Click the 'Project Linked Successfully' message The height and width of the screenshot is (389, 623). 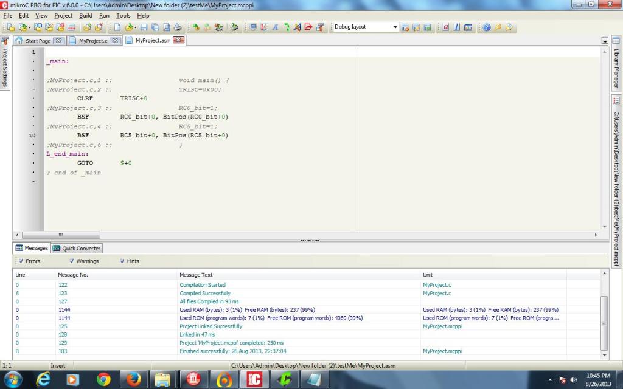pos(211,326)
